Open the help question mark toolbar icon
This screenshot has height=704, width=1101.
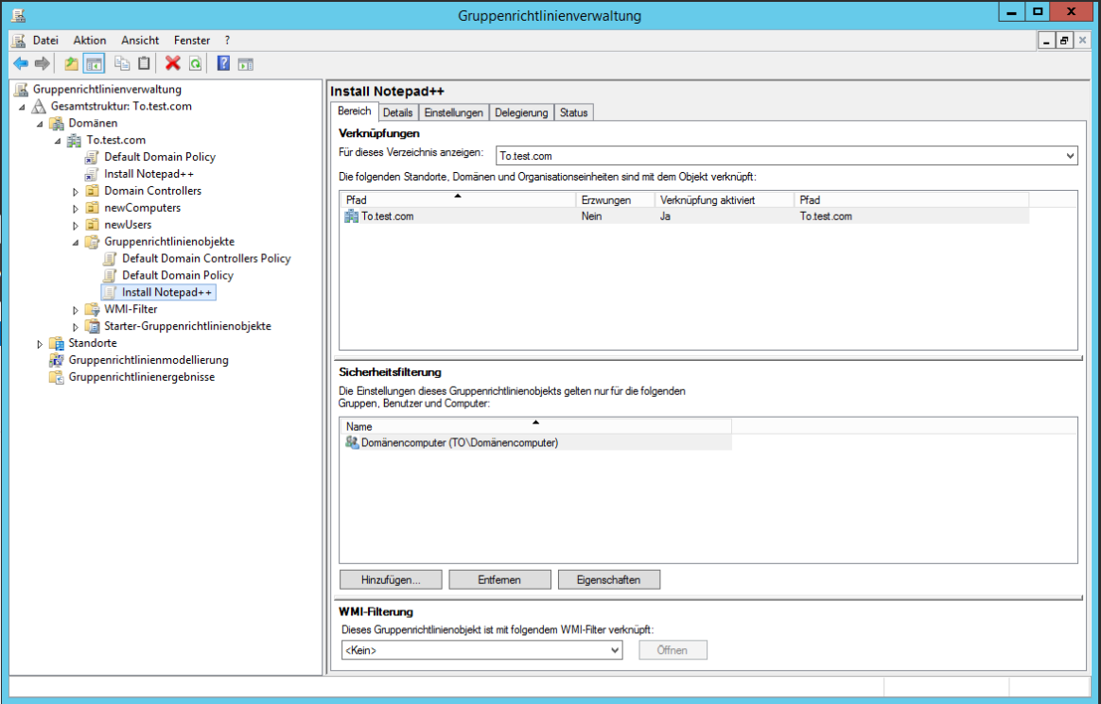220,62
